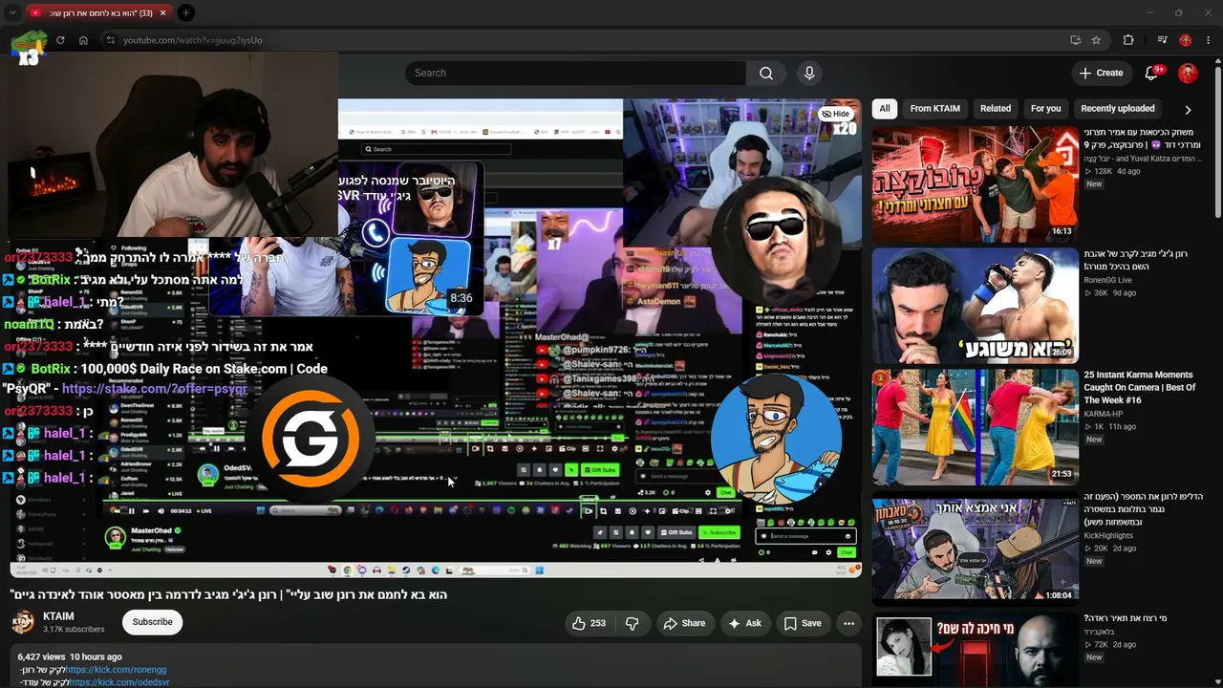
Task: Click the main video player area
Action: click(435, 337)
